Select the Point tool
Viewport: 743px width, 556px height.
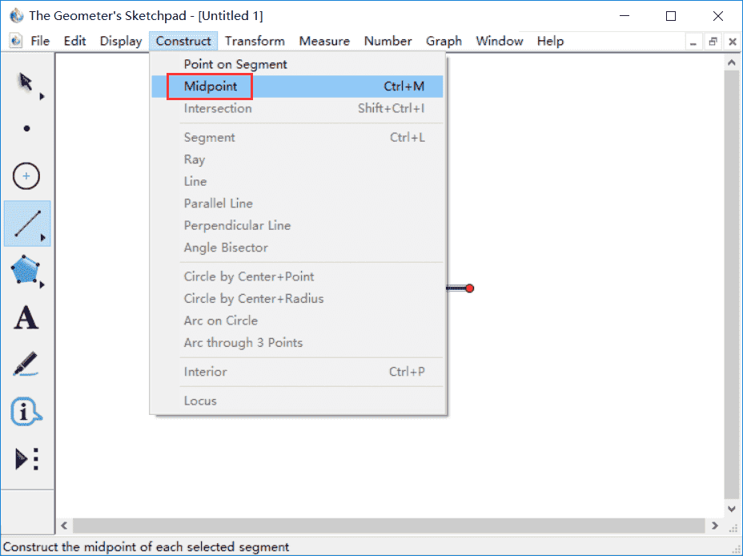click(26, 128)
